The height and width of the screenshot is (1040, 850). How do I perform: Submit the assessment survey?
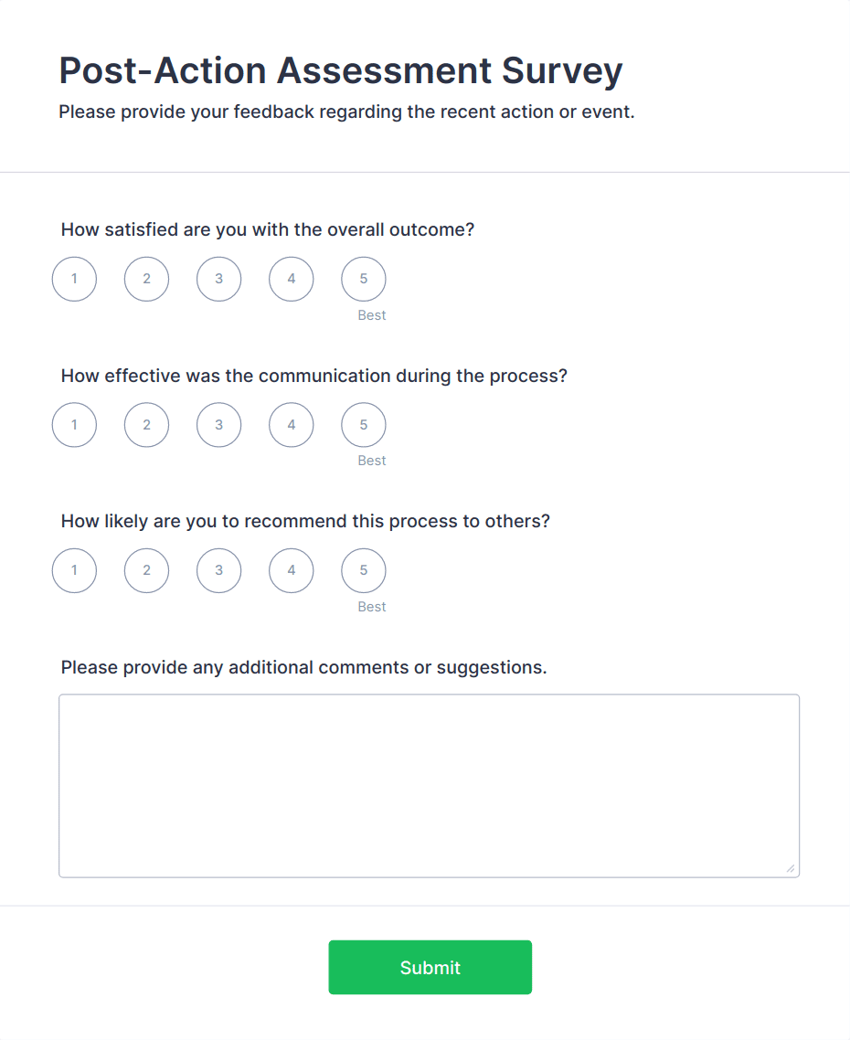(430, 967)
